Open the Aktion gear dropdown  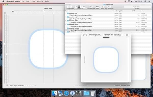pos(97,7)
